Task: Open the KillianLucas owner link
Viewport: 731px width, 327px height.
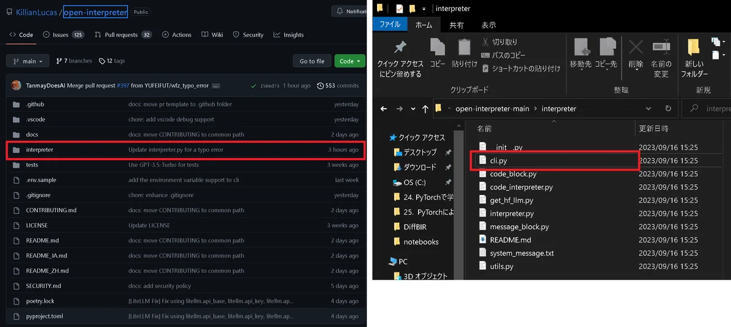Action: coord(37,12)
